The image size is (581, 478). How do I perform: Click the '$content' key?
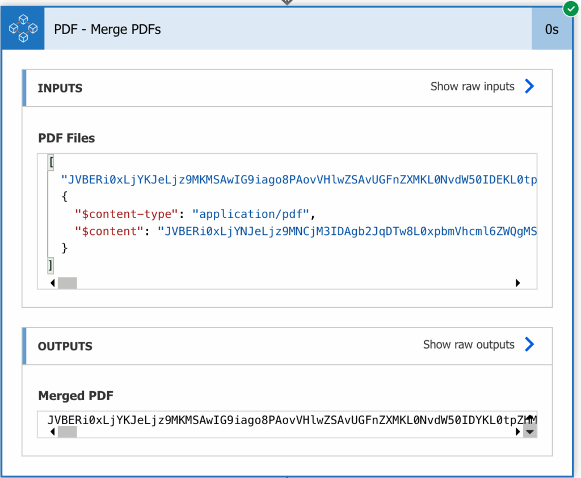click(x=109, y=232)
